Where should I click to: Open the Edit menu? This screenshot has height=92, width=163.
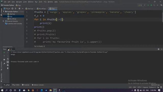click(9, 2)
